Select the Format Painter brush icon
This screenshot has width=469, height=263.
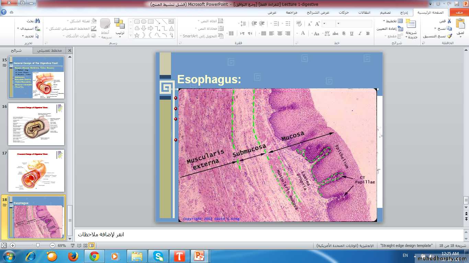pos(449,36)
